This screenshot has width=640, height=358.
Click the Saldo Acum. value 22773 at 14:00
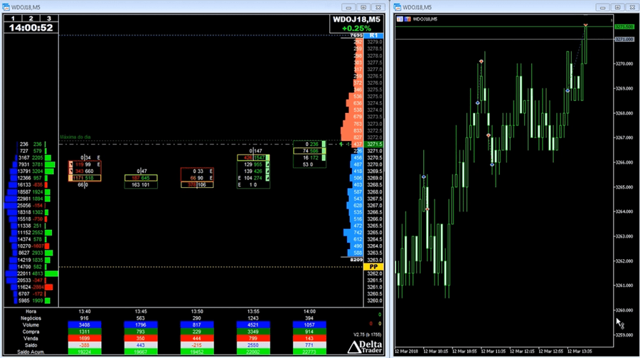[x=308, y=351]
